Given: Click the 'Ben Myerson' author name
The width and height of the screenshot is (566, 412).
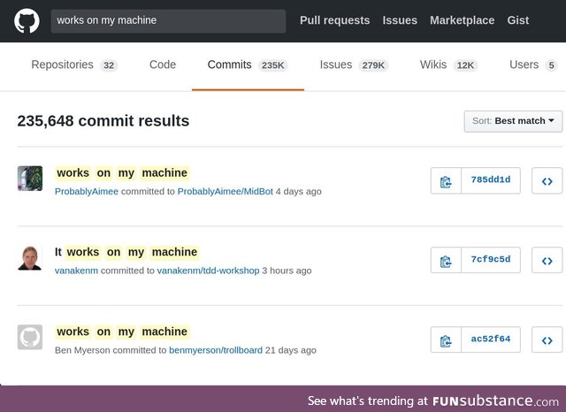Looking at the screenshot, I should pyautogui.click(x=82, y=350).
